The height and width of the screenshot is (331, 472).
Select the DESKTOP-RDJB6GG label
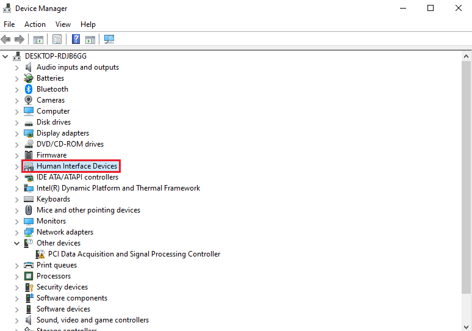coord(55,56)
